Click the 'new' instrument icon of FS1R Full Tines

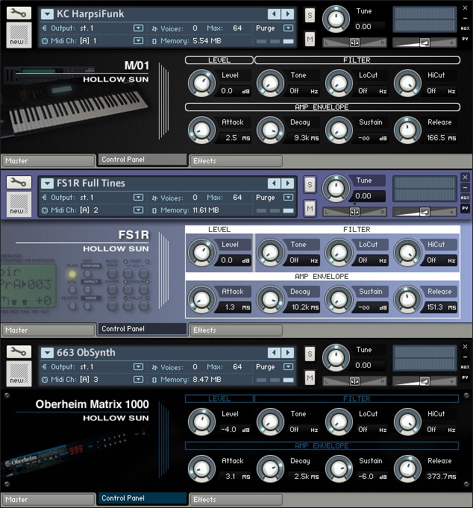point(19,204)
